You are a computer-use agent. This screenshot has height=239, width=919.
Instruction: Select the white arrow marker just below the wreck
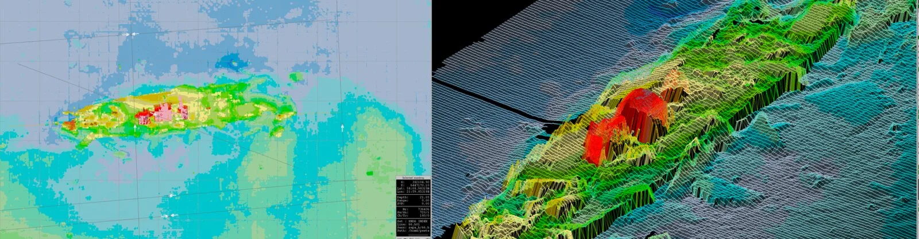(x=136, y=131)
